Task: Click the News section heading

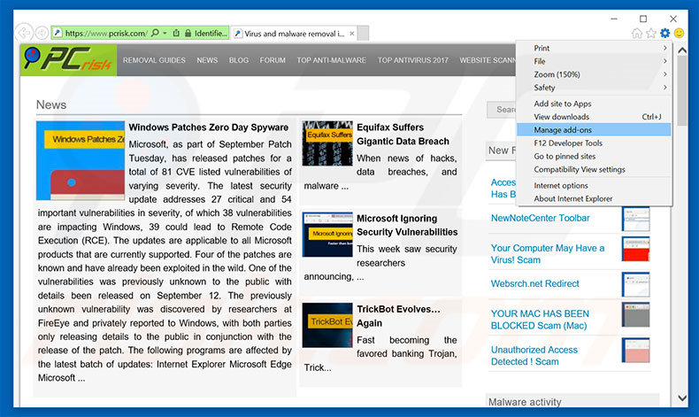Action: tap(51, 104)
